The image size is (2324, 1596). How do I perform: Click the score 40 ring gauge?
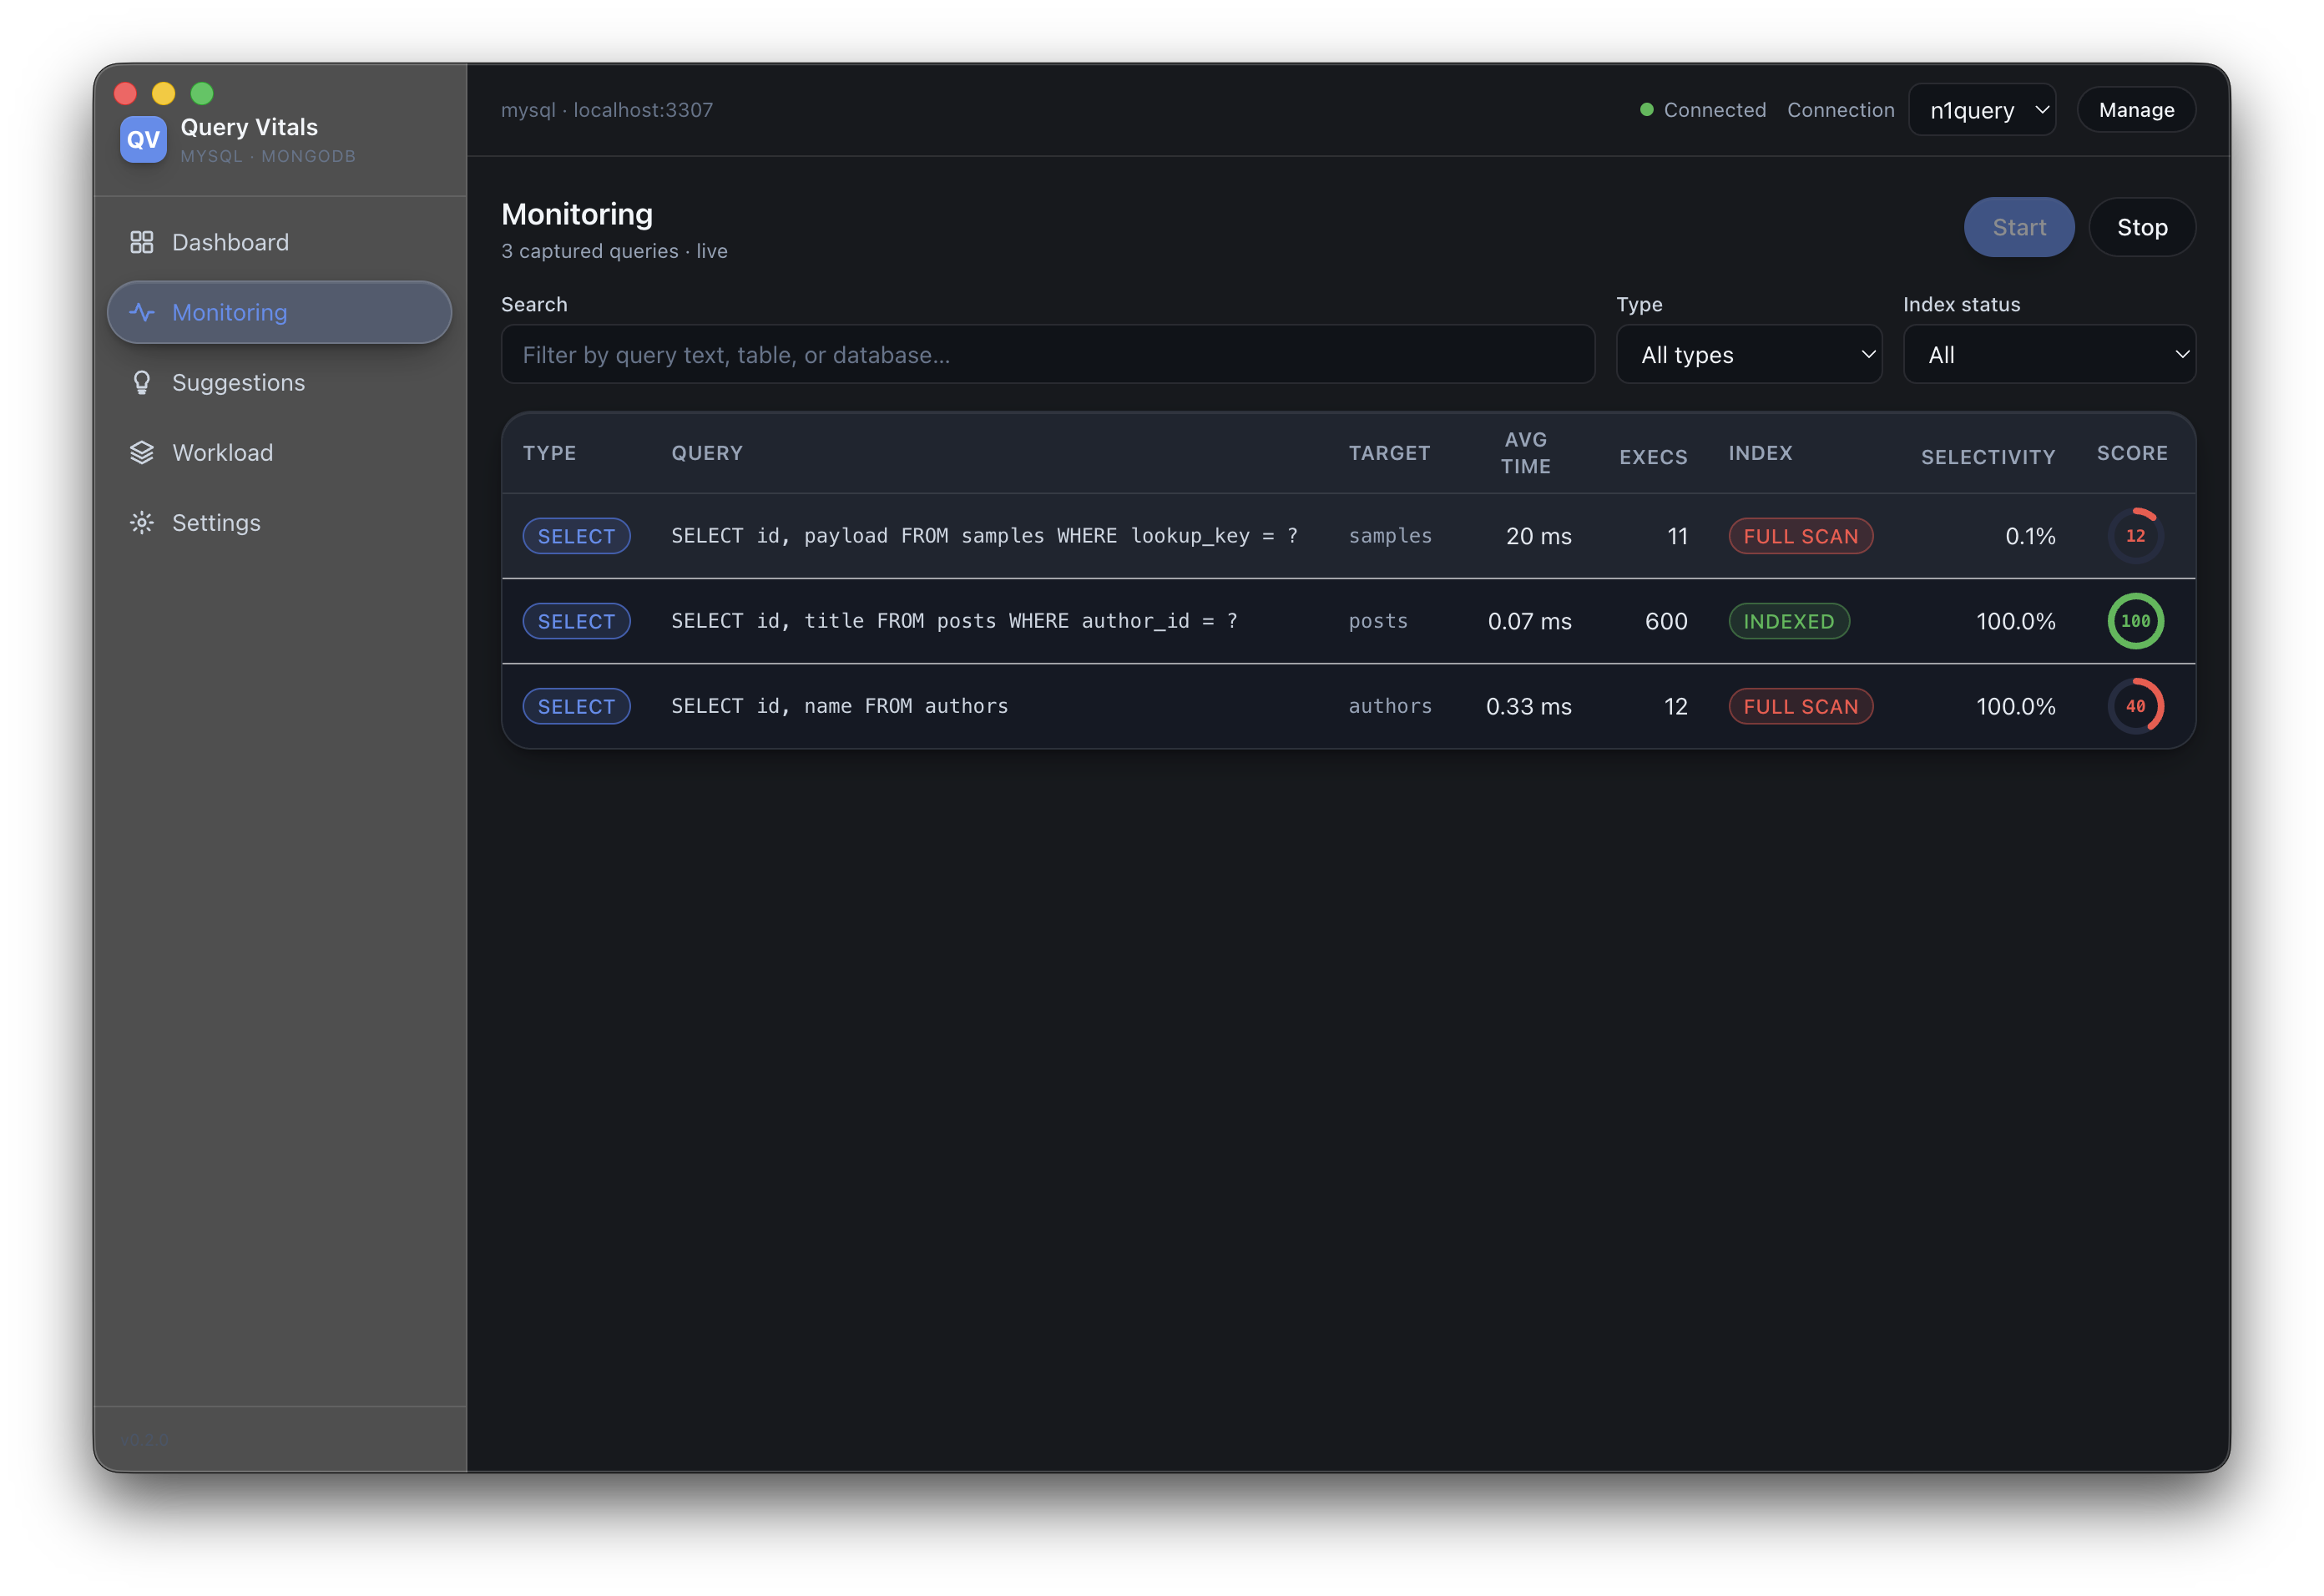[2135, 706]
